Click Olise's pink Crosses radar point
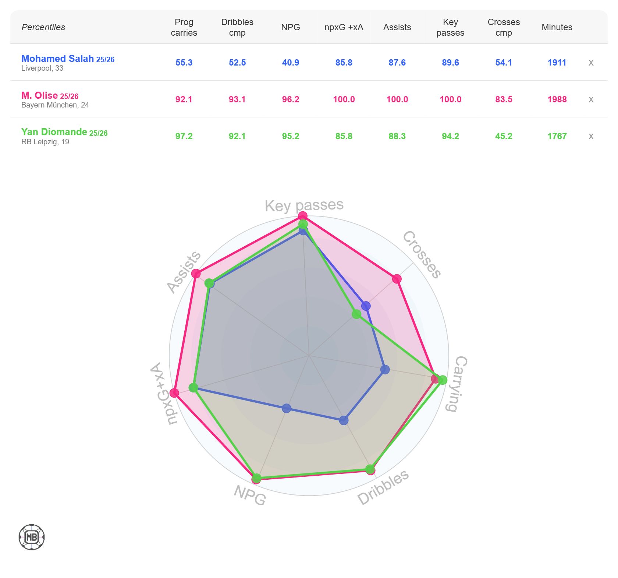Image resolution: width=618 pixels, height=578 pixels. [x=397, y=279]
